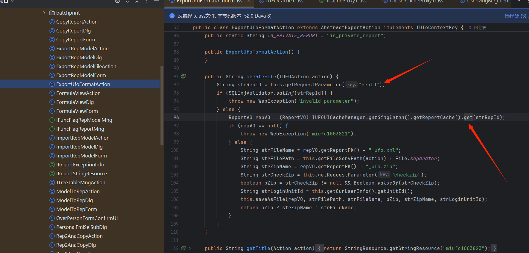
Task: Click the interface icon beside IReportExceptionInfo
Action: 52,165
